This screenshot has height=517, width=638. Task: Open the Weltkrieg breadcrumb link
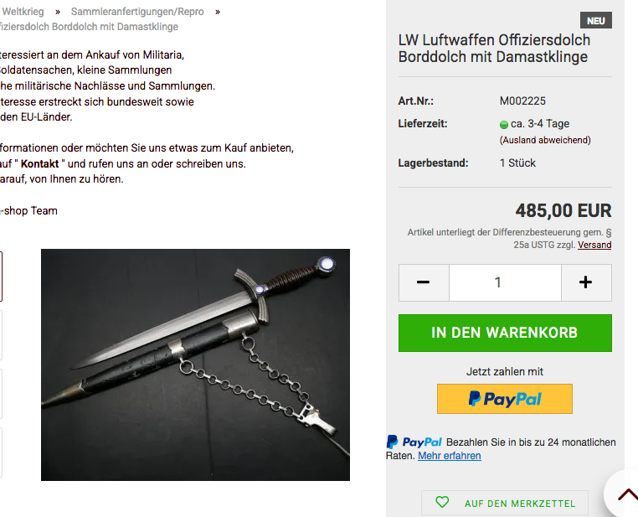click(x=23, y=12)
